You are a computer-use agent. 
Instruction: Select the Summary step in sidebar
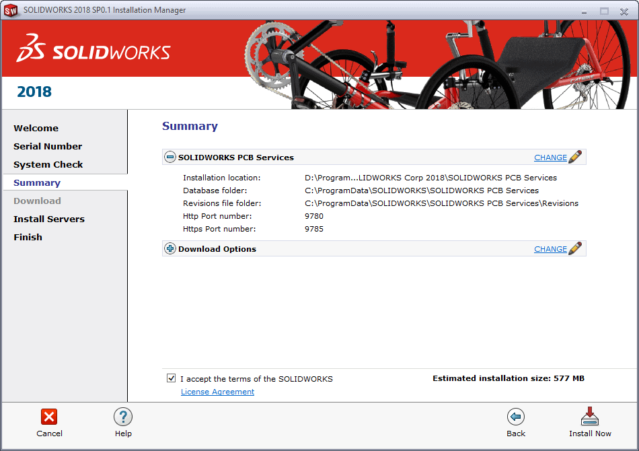tap(37, 182)
